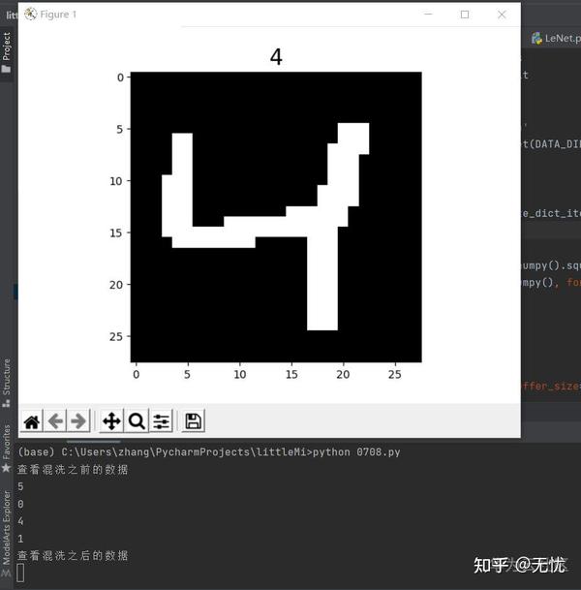Save the figure with floppy icon

(x=194, y=421)
